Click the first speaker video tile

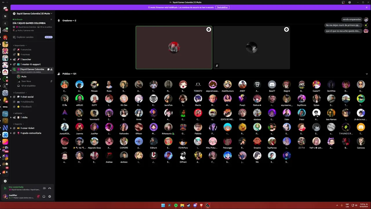coord(174,48)
